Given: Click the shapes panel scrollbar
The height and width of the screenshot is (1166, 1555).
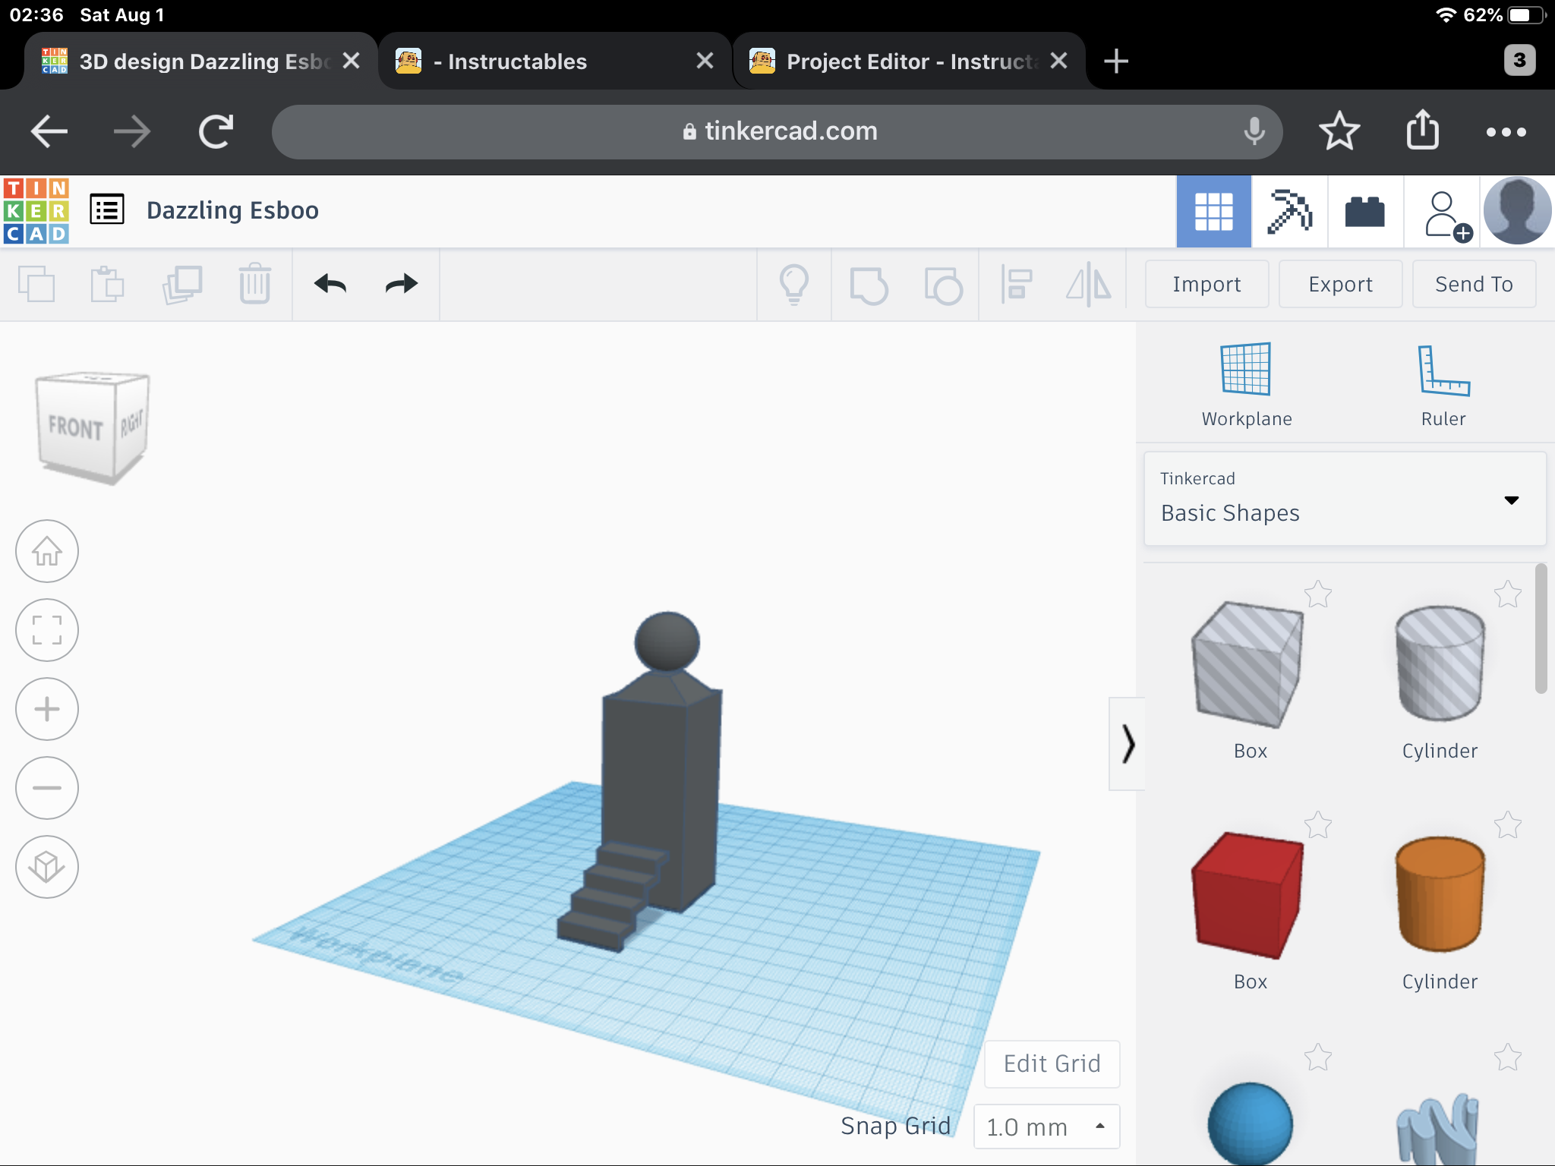Looking at the screenshot, I should [x=1541, y=629].
